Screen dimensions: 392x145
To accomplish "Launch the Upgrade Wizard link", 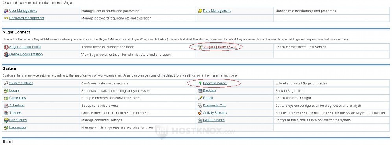I will coord(215,83).
